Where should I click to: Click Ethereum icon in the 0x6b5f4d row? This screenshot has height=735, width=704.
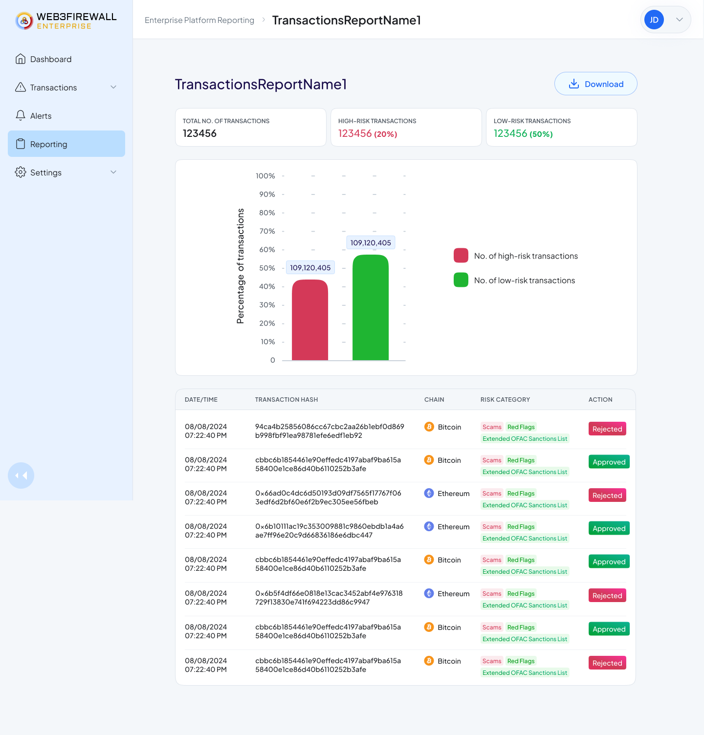pyautogui.click(x=429, y=593)
